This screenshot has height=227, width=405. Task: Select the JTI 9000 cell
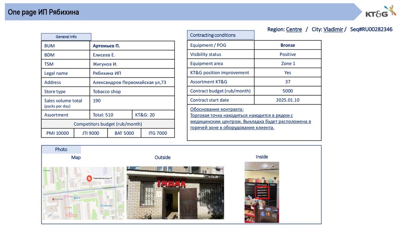[91, 133]
